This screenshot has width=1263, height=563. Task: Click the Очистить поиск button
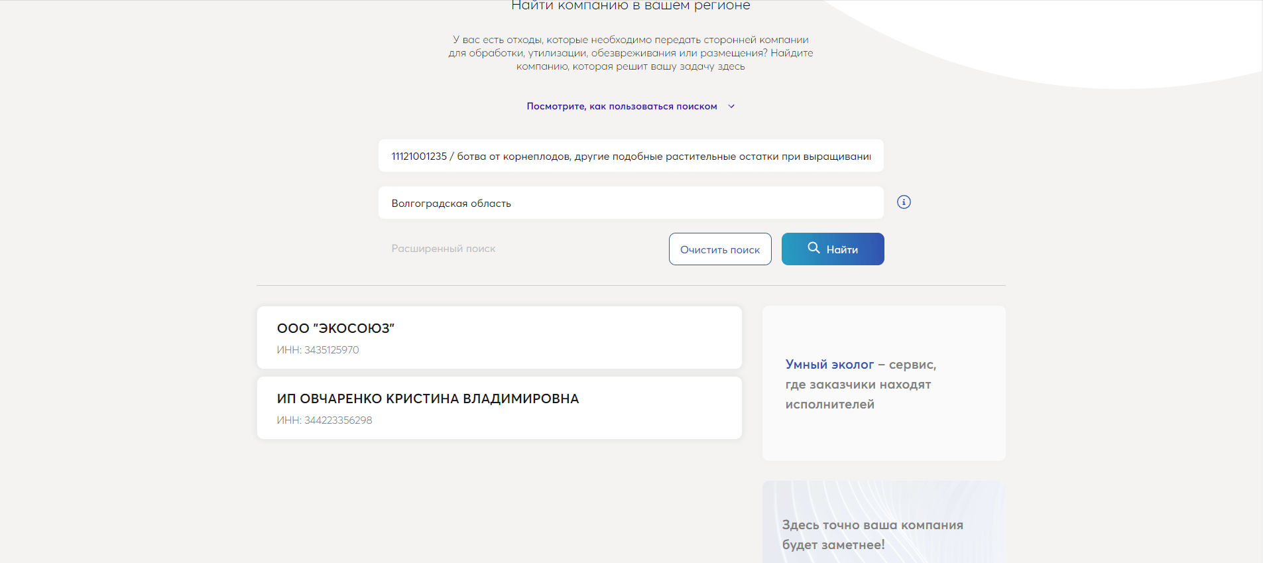pyautogui.click(x=720, y=249)
